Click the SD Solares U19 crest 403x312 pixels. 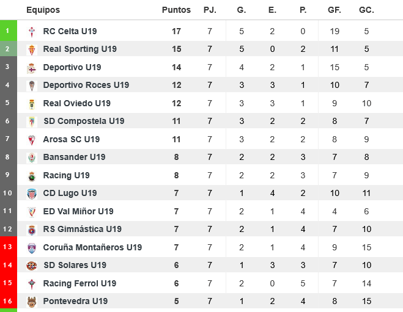[32, 266]
